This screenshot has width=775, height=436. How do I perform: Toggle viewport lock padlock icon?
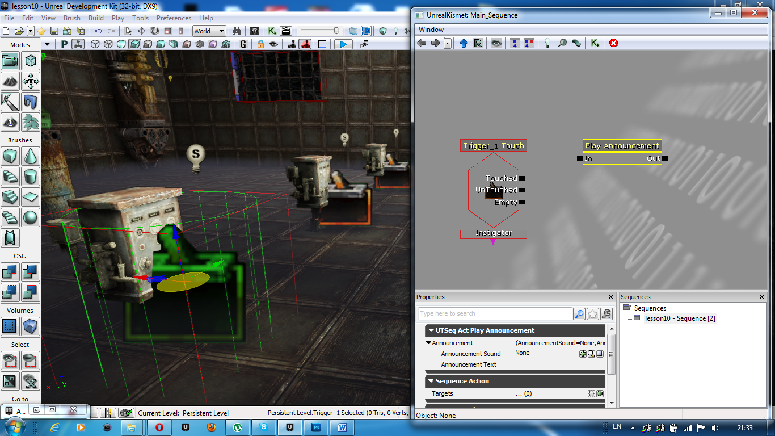(260, 44)
